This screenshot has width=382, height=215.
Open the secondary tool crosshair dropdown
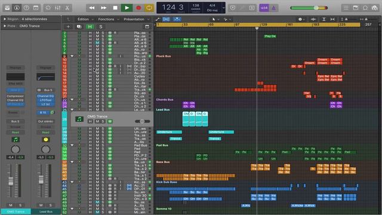[227, 19]
